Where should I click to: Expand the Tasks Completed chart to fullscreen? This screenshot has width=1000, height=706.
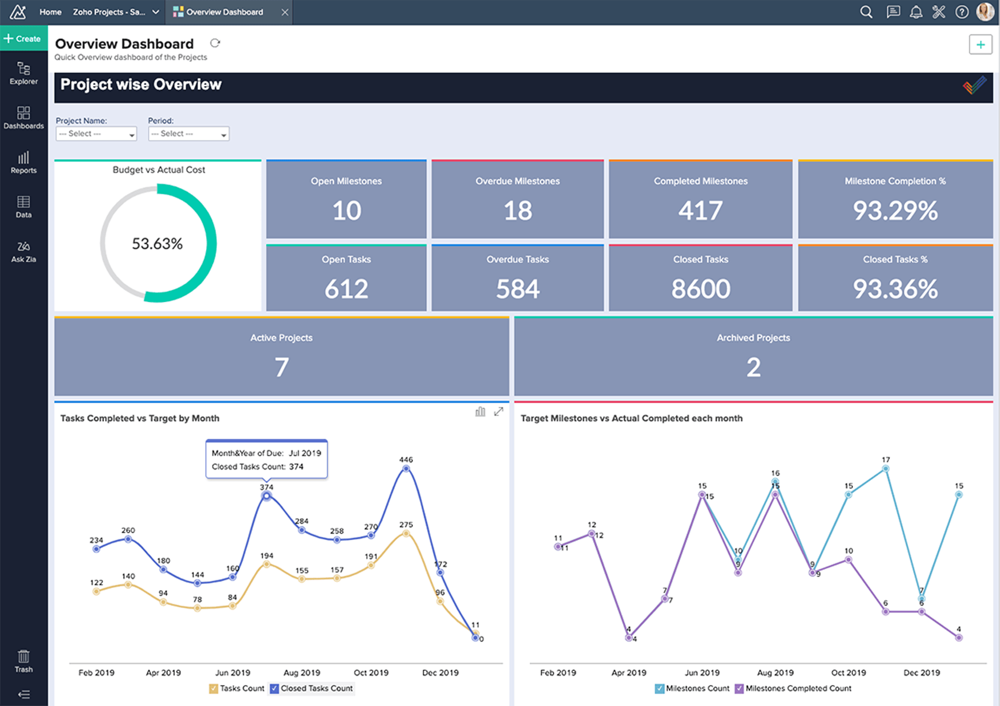(498, 412)
